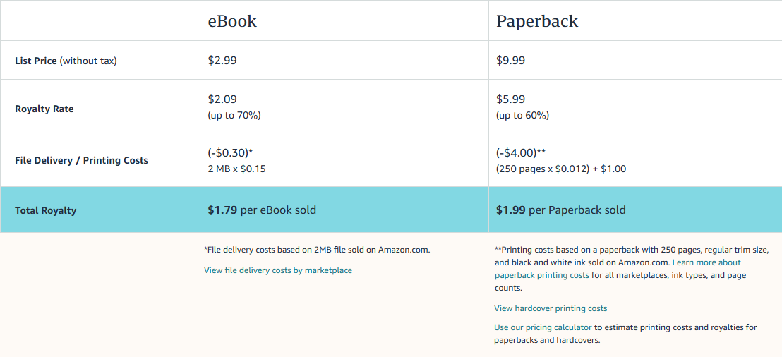Click the eBook $2.99 list price
This screenshot has height=357, width=782.
[x=222, y=61]
